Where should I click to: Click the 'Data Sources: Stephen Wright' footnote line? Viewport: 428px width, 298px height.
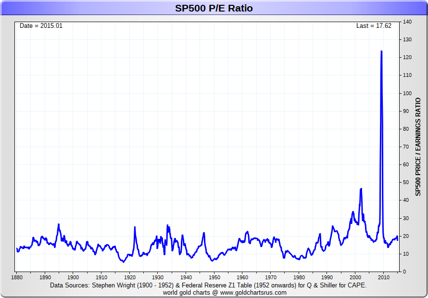click(x=208, y=286)
